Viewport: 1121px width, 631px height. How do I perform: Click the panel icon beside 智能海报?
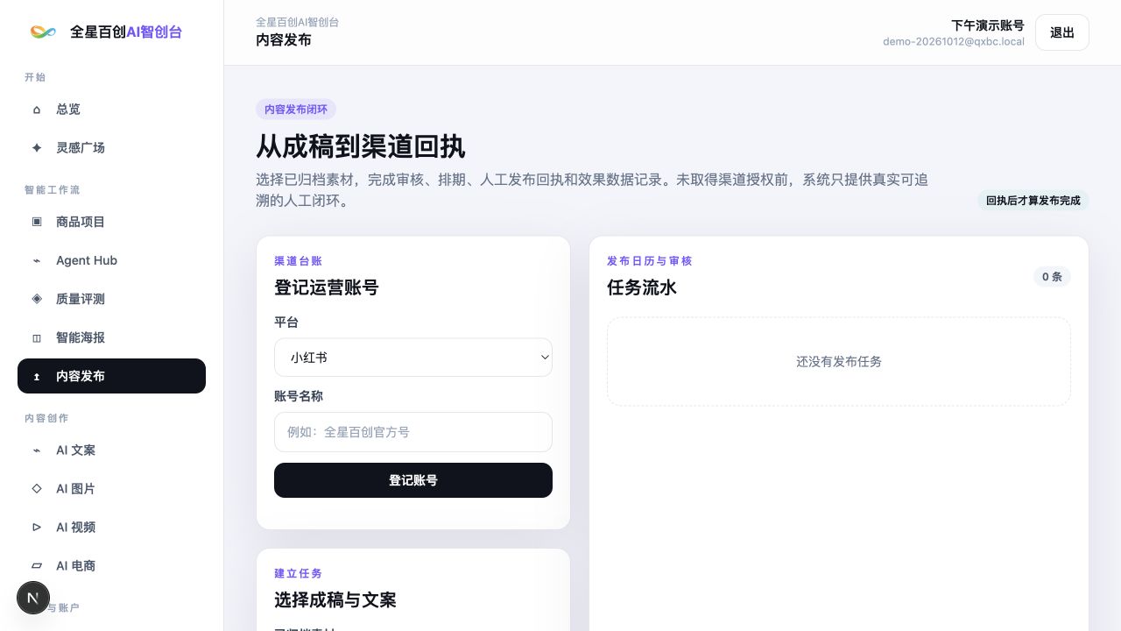37,337
